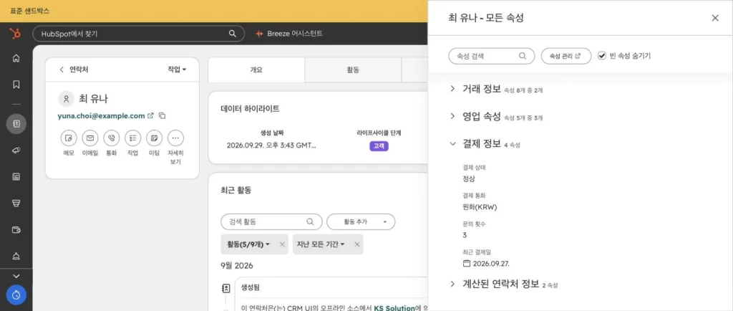Open the Service bell icon in sidebar

click(16, 256)
